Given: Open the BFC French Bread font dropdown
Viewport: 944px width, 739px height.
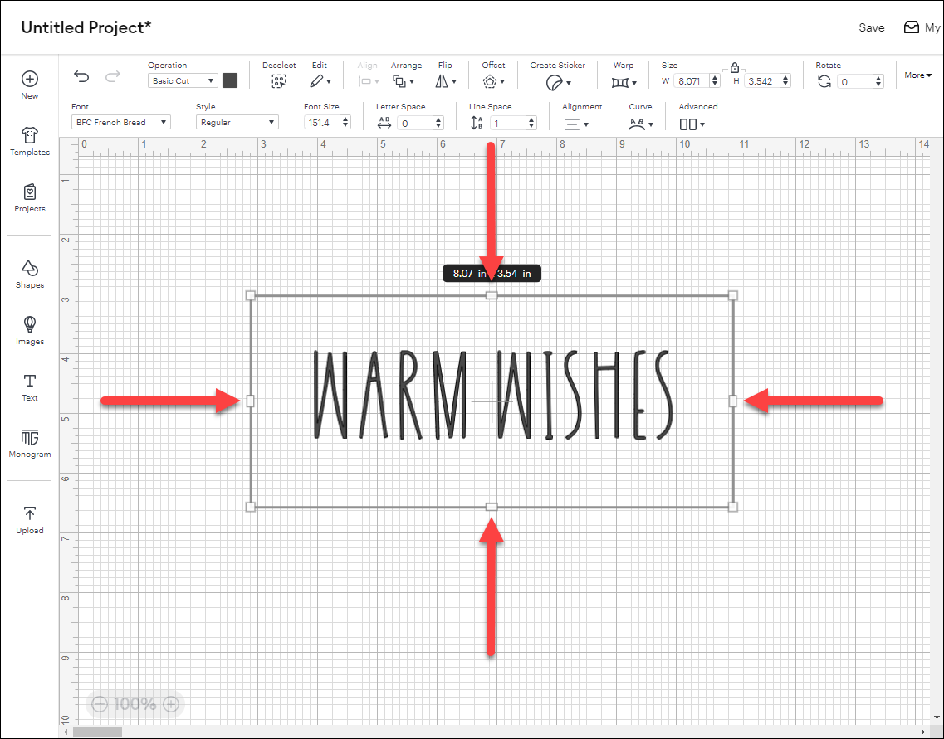Looking at the screenshot, I should 120,122.
